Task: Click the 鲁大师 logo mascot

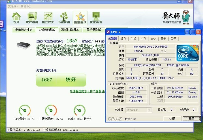Action: click(186, 17)
